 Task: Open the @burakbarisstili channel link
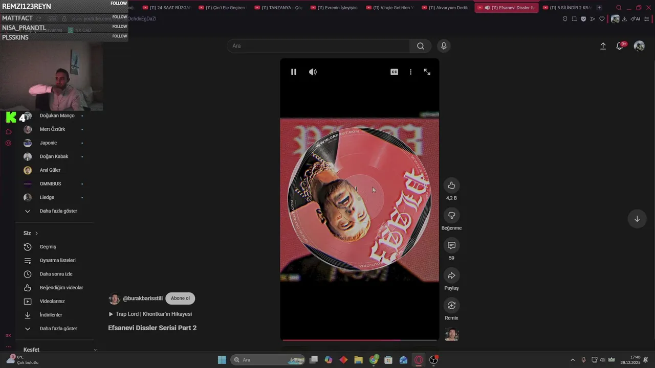point(143,298)
